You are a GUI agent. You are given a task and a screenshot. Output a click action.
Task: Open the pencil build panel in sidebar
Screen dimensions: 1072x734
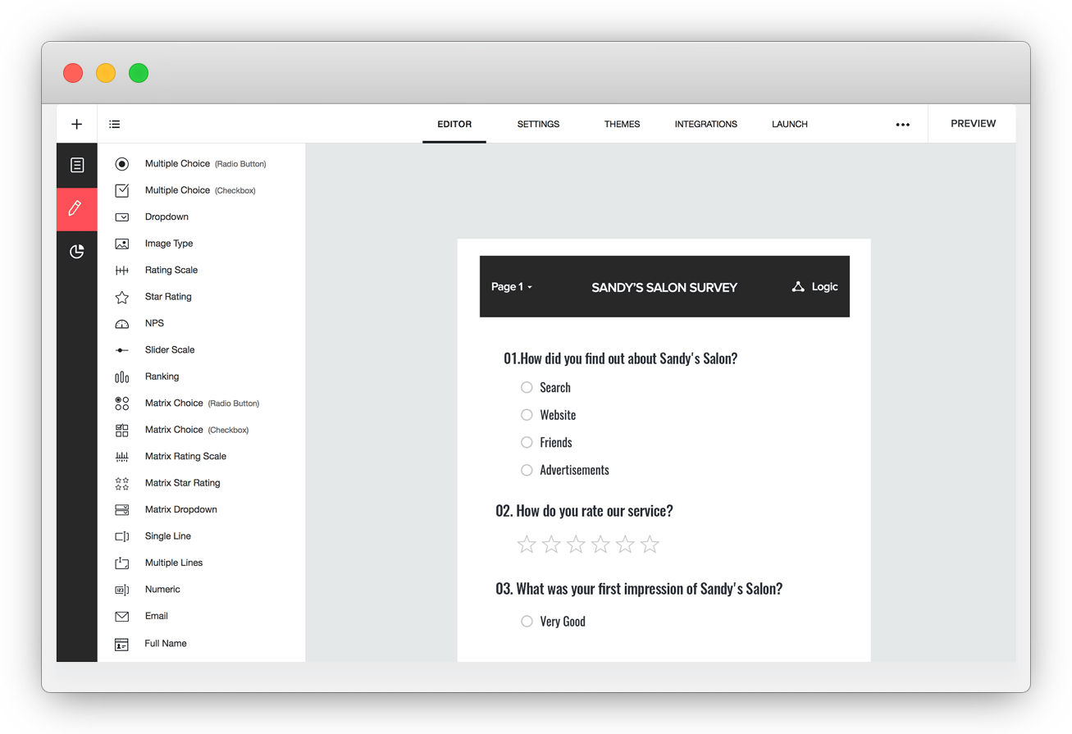pyautogui.click(x=76, y=209)
